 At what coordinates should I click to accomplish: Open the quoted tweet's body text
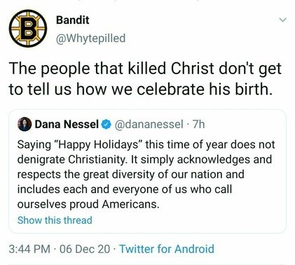pos(146,174)
